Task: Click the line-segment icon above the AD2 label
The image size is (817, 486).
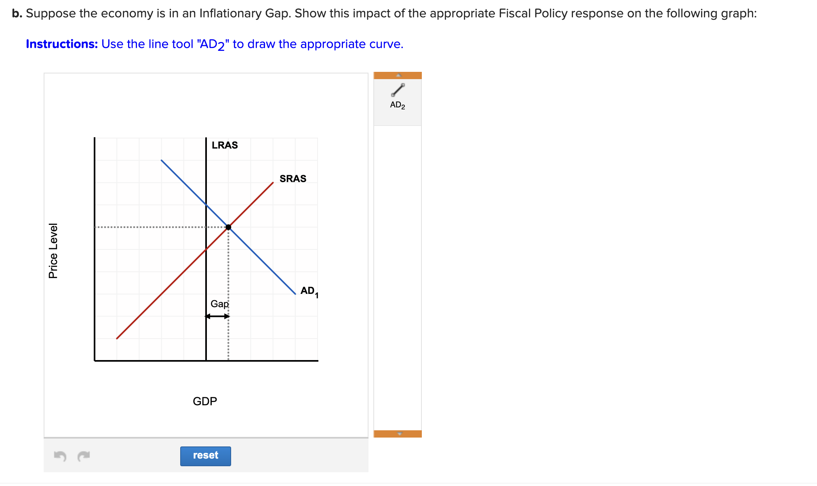Action: pos(398,90)
